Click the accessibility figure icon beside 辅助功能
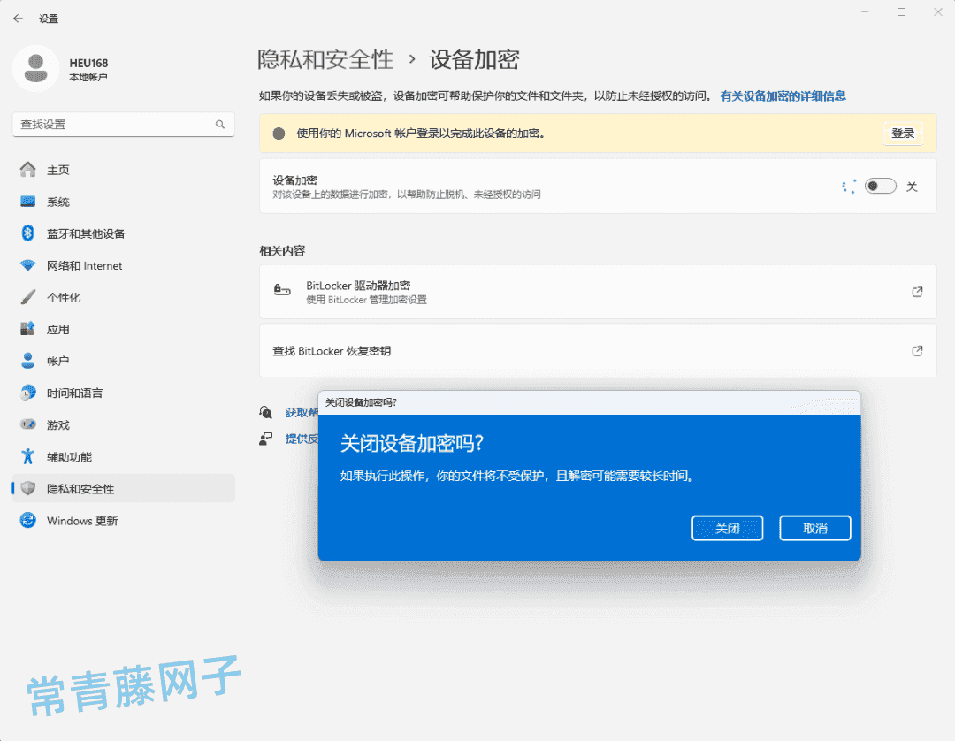This screenshot has height=741, width=955. pos(28,456)
